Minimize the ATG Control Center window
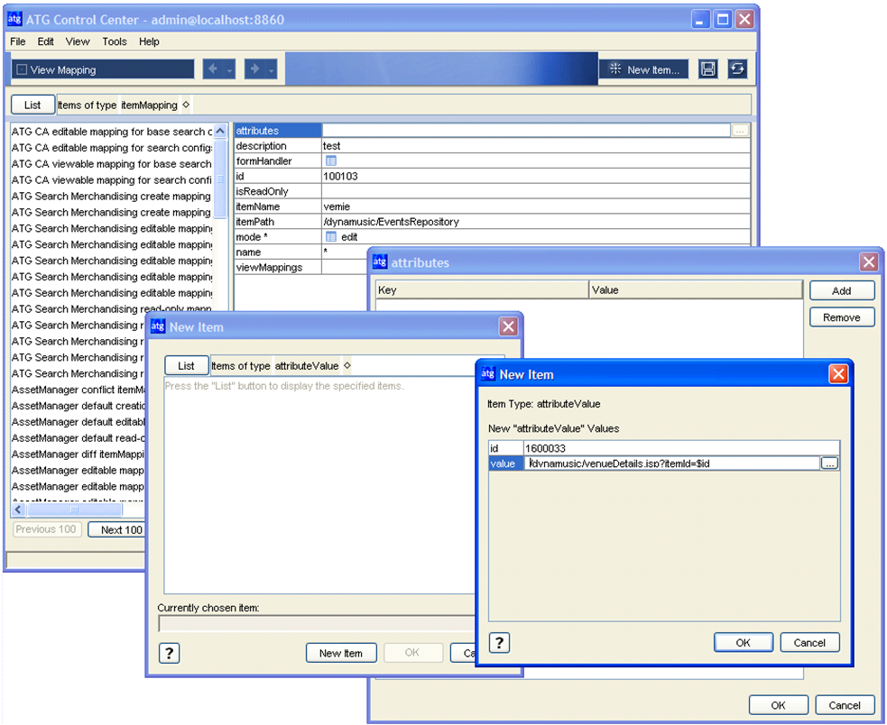Screen dimensions: 887x725 [x=699, y=19]
